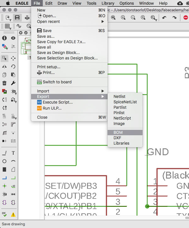Click the Show (eye) tool

[x=13, y=38]
